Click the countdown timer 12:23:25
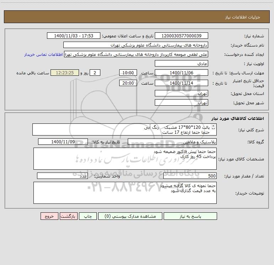The height and width of the screenshot is (265, 274). [65, 73]
